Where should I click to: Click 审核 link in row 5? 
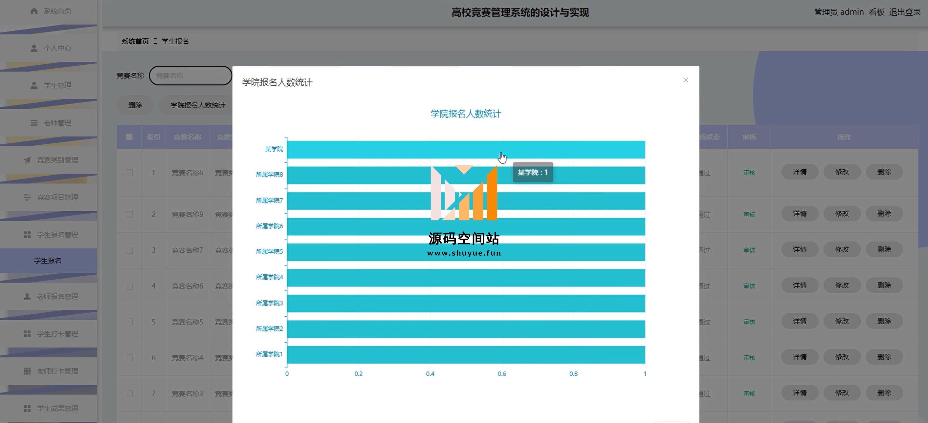pos(749,322)
